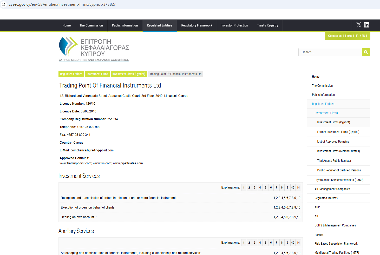
Task: Click explanation 10 under Ancillary Services
Action: 293,243
